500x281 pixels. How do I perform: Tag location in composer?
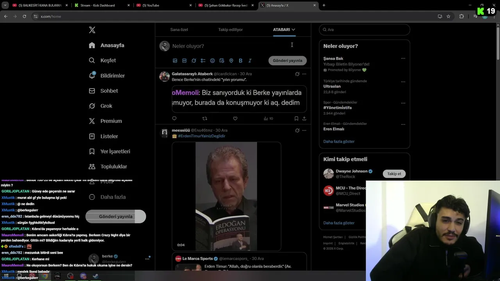[231, 61]
